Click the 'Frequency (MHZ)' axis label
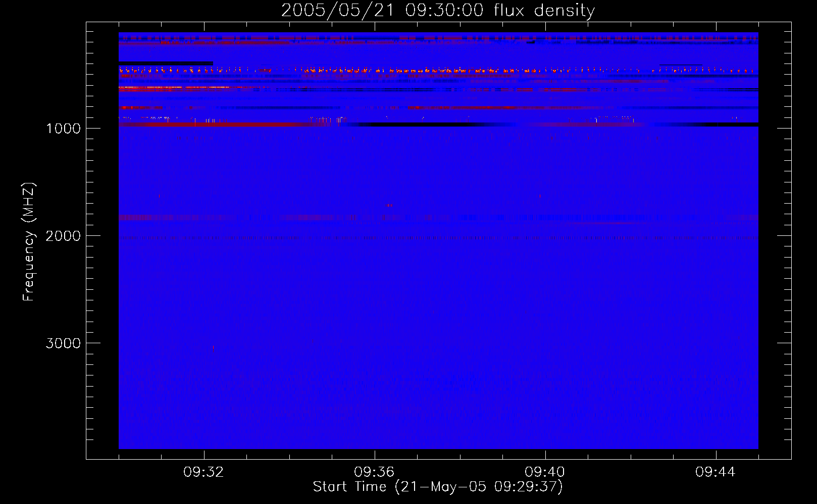817x504 pixels. coord(29,242)
